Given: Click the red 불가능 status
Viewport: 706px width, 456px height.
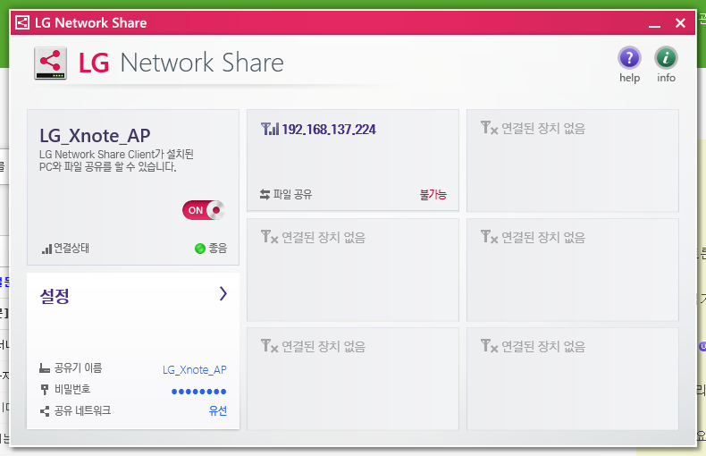Looking at the screenshot, I should click(x=433, y=195).
